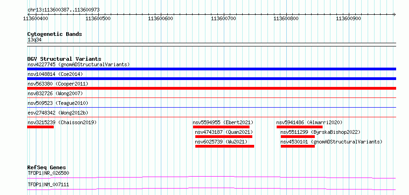409x195 pixels.
Task: Click the DGV Structural Variants track heading
Action: pyautogui.click(x=64, y=59)
